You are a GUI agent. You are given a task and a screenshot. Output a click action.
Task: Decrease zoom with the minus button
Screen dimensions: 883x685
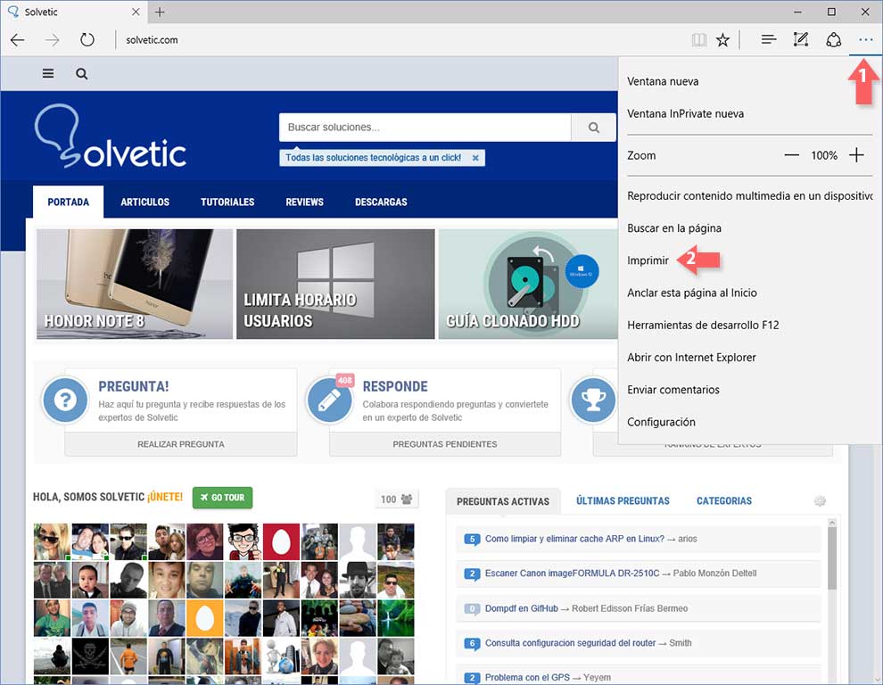792,155
